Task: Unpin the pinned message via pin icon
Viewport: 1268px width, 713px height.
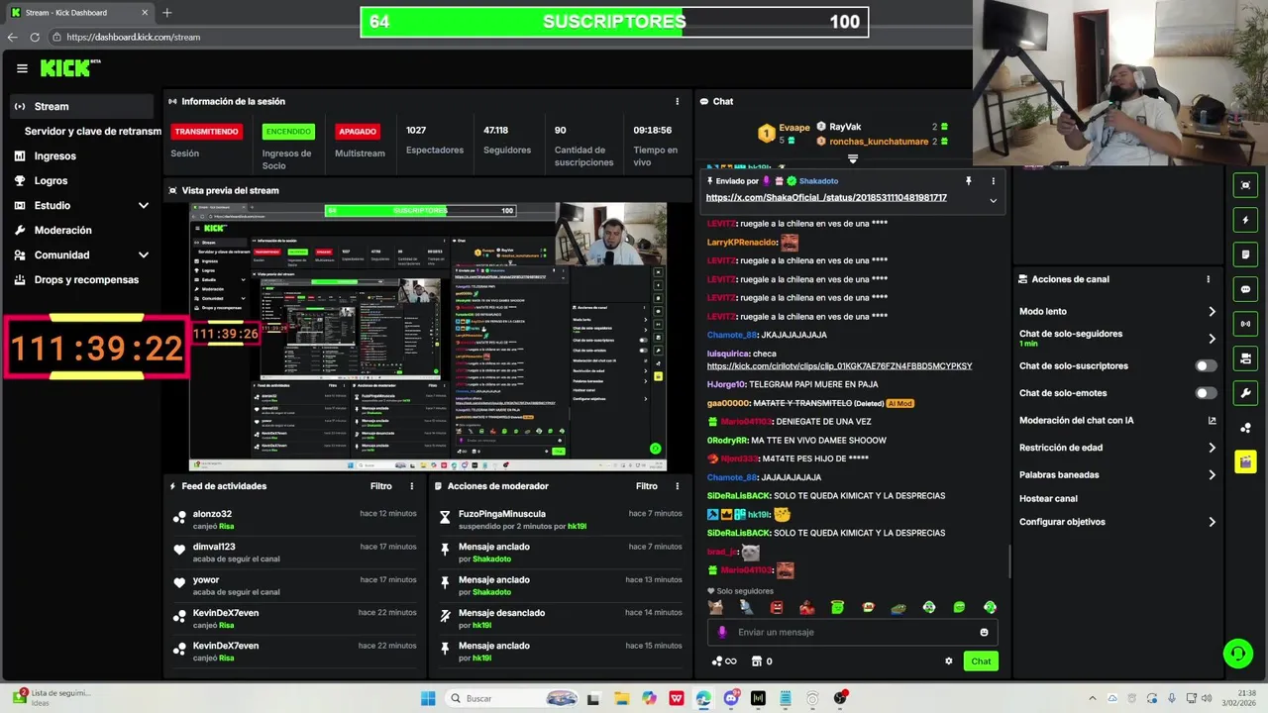Action: pyautogui.click(x=969, y=181)
